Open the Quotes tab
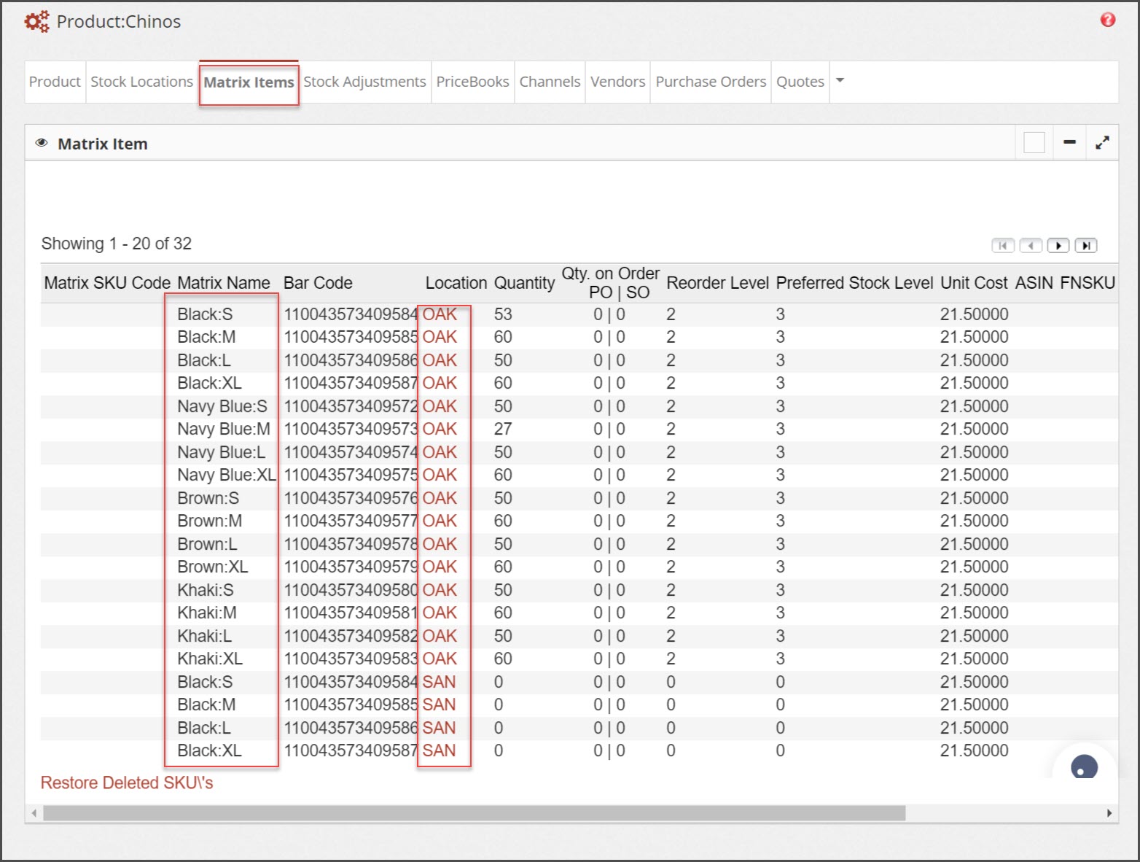The image size is (1140, 862). tap(800, 82)
